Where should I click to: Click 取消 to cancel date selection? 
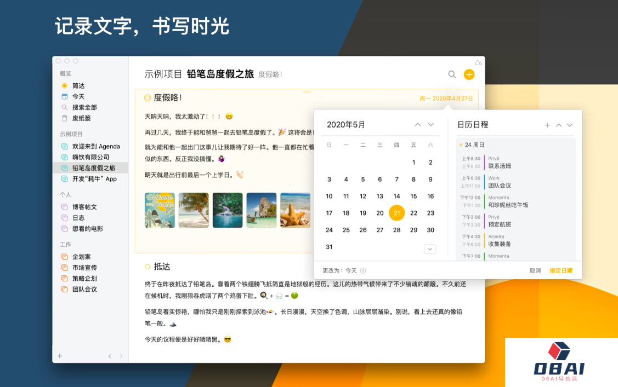[x=535, y=270]
